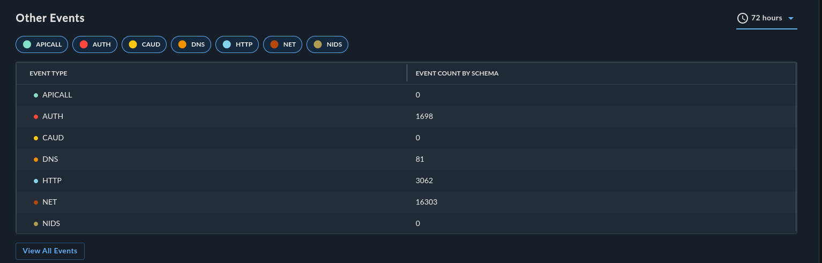Click the red dot in AUTH row
Screen dimensions: 822x263
(x=36, y=117)
